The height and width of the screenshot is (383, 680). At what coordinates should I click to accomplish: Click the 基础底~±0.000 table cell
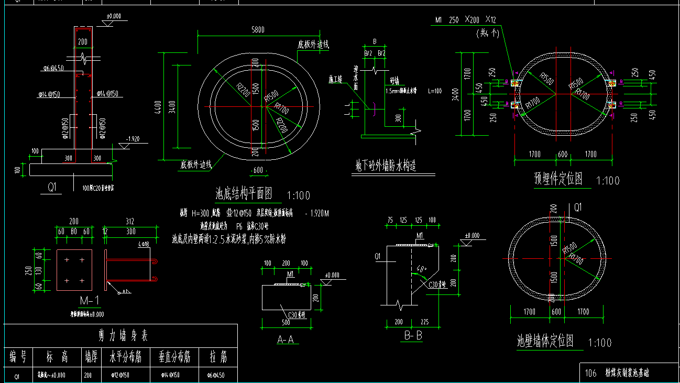click(51, 375)
